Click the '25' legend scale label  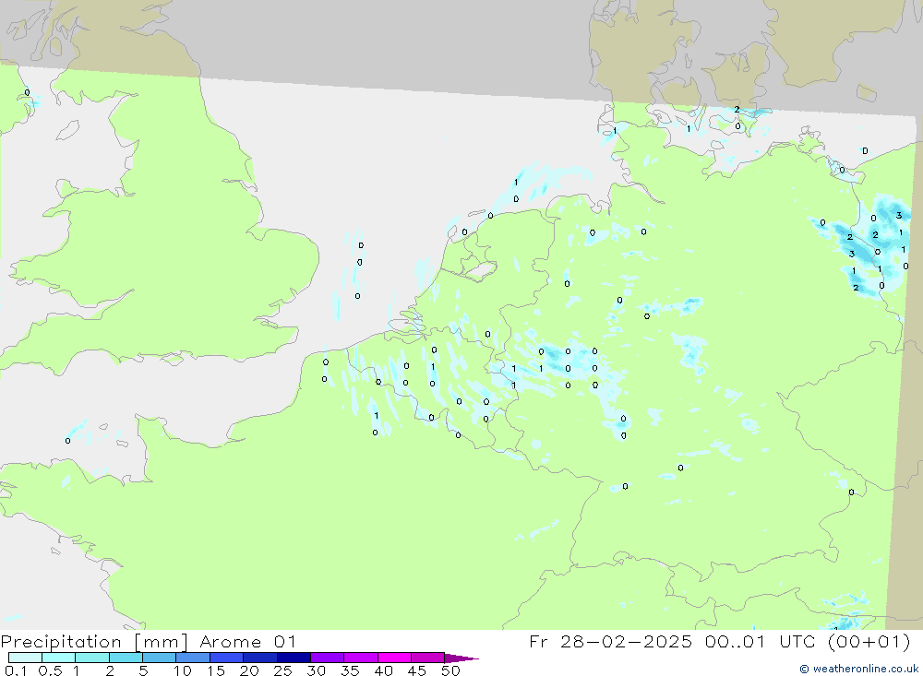tap(282, 670)
